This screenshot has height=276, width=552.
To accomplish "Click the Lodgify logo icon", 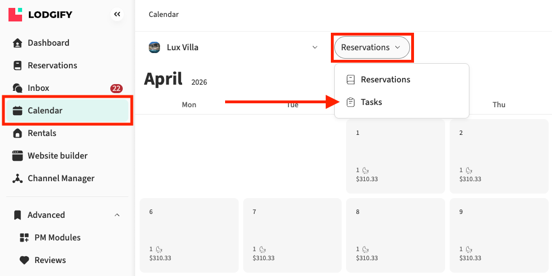I will pyautogui.click(x=15, y=15).
